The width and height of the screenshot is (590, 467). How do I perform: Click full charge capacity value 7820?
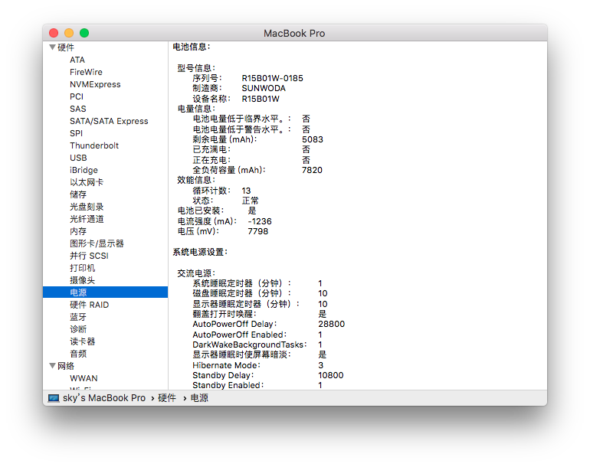pos(312,170)
